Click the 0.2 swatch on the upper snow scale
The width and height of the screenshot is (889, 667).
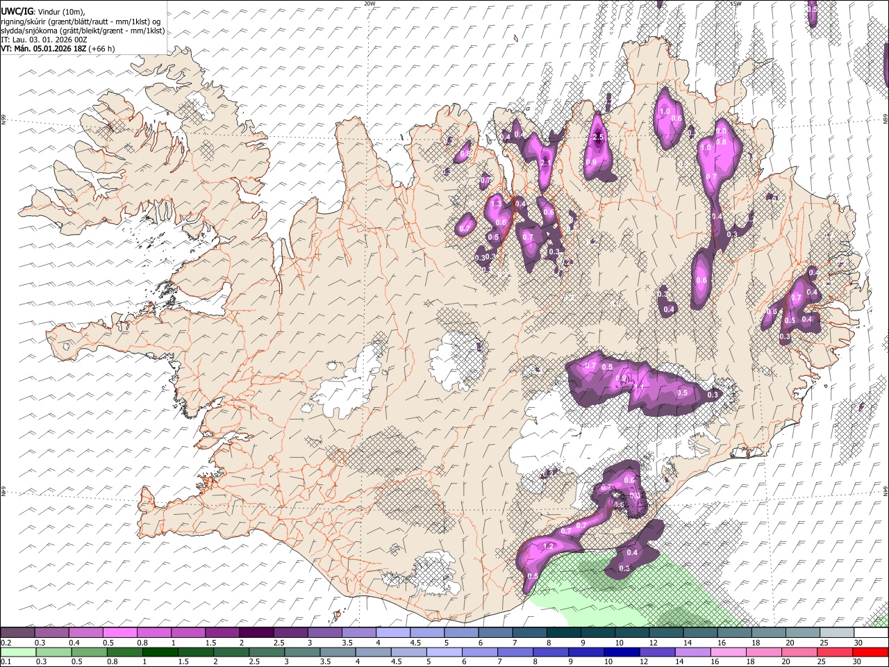coord(17,633)
